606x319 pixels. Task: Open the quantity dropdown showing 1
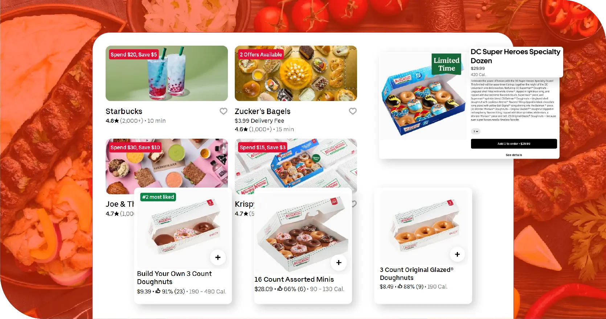click(475, 131)
